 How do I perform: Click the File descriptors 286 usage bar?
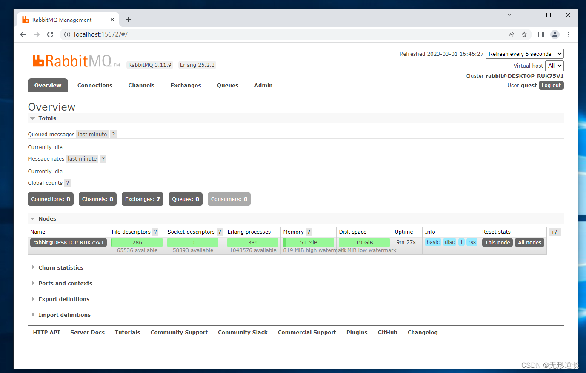click(x=137, y=242)
